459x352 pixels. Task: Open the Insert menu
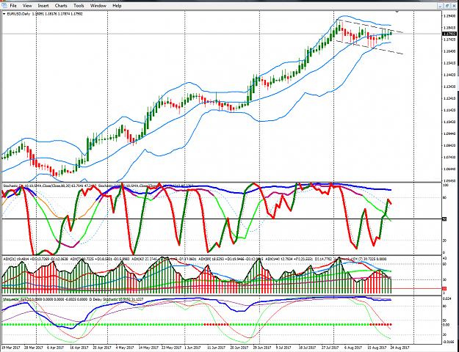(43, 6)
